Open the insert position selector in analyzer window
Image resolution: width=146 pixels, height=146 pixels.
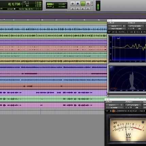click(124, 26)
